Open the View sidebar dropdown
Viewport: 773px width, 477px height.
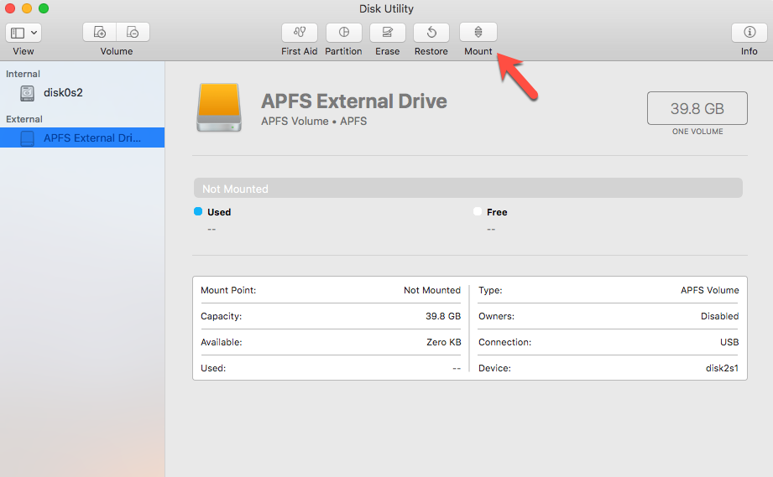point(24,33)
